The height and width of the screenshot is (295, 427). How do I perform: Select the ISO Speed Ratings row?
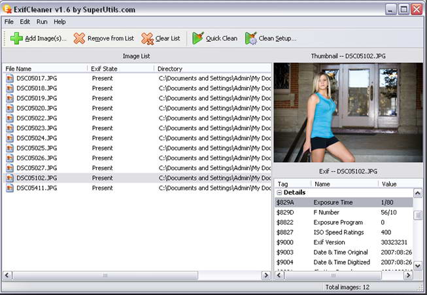pyautogui.click(x=344, y=232)
